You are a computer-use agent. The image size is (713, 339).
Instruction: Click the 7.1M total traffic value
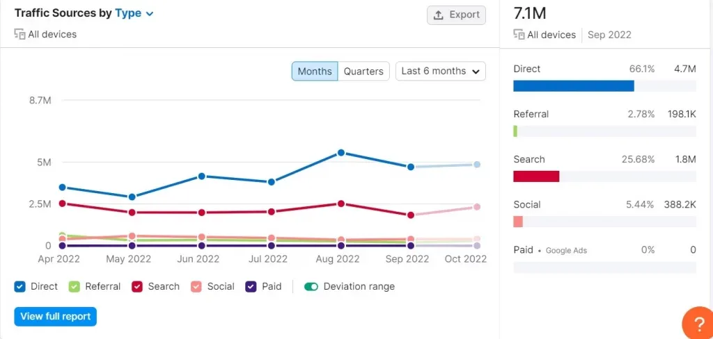(x=530, y=14)
